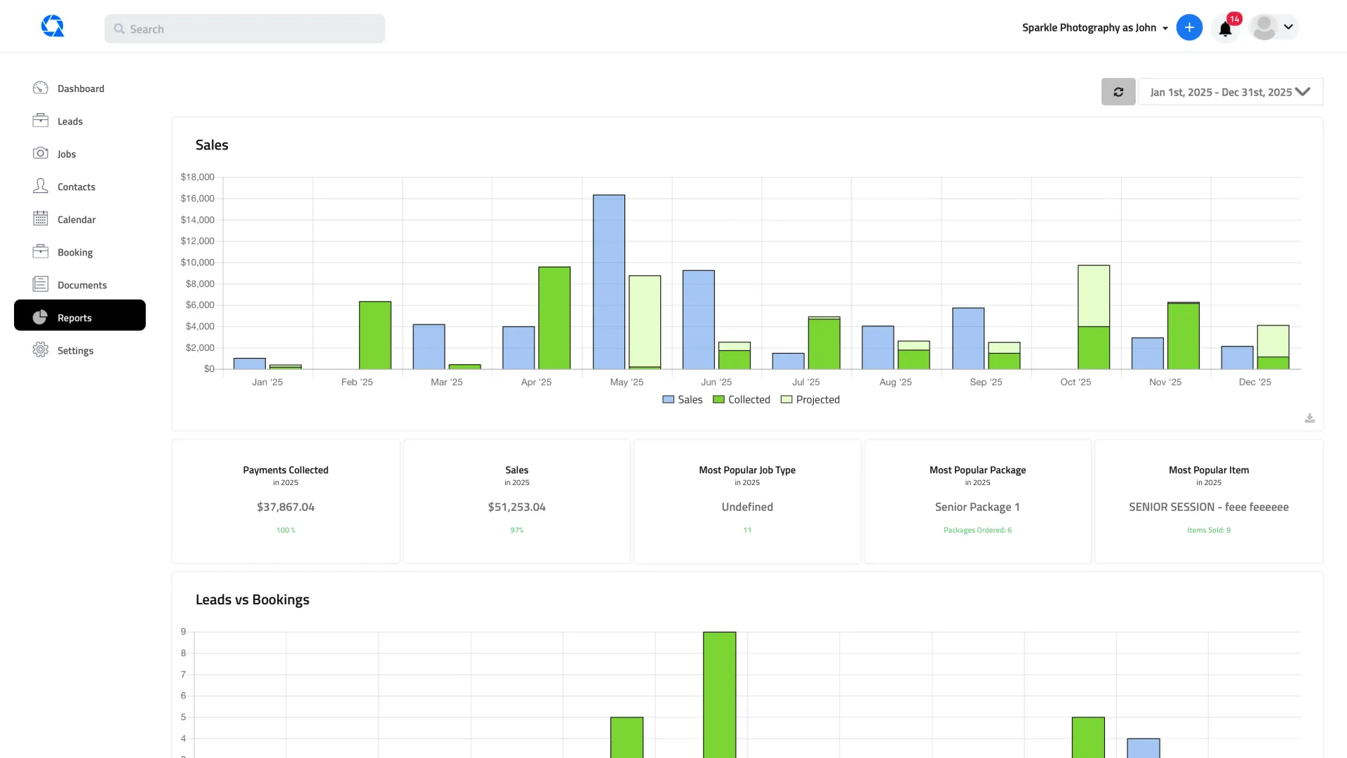Hide the Collected series via legend
Screen dimensions: 1347x758
[x=741, y=399]
